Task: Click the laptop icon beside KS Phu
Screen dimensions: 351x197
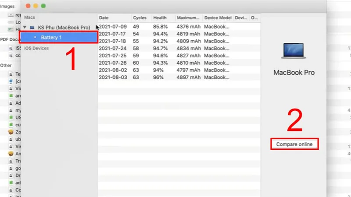Action: pos(32,28)
